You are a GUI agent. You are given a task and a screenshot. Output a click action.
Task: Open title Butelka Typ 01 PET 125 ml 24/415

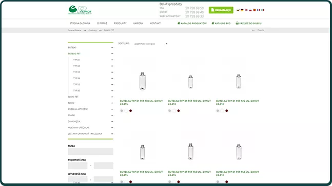(141, 174)
